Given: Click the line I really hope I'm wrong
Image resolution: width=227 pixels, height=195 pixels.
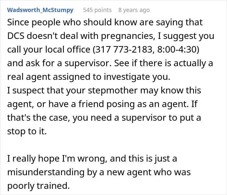Looking at the screenshot, I should pyautogui.click(x=92, y=159).
